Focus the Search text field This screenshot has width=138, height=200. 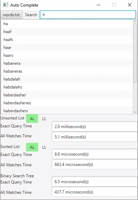tap(88, 15)
